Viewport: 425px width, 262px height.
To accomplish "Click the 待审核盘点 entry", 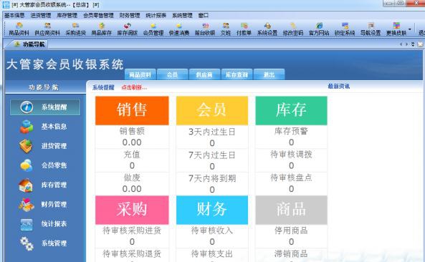I will (x=291, y=178).
